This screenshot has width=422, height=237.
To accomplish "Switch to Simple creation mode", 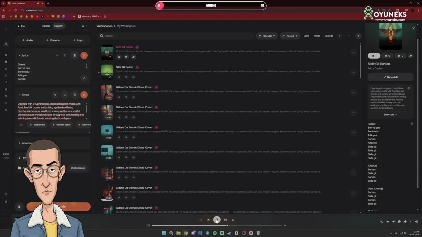I will [x=46, y=26].
